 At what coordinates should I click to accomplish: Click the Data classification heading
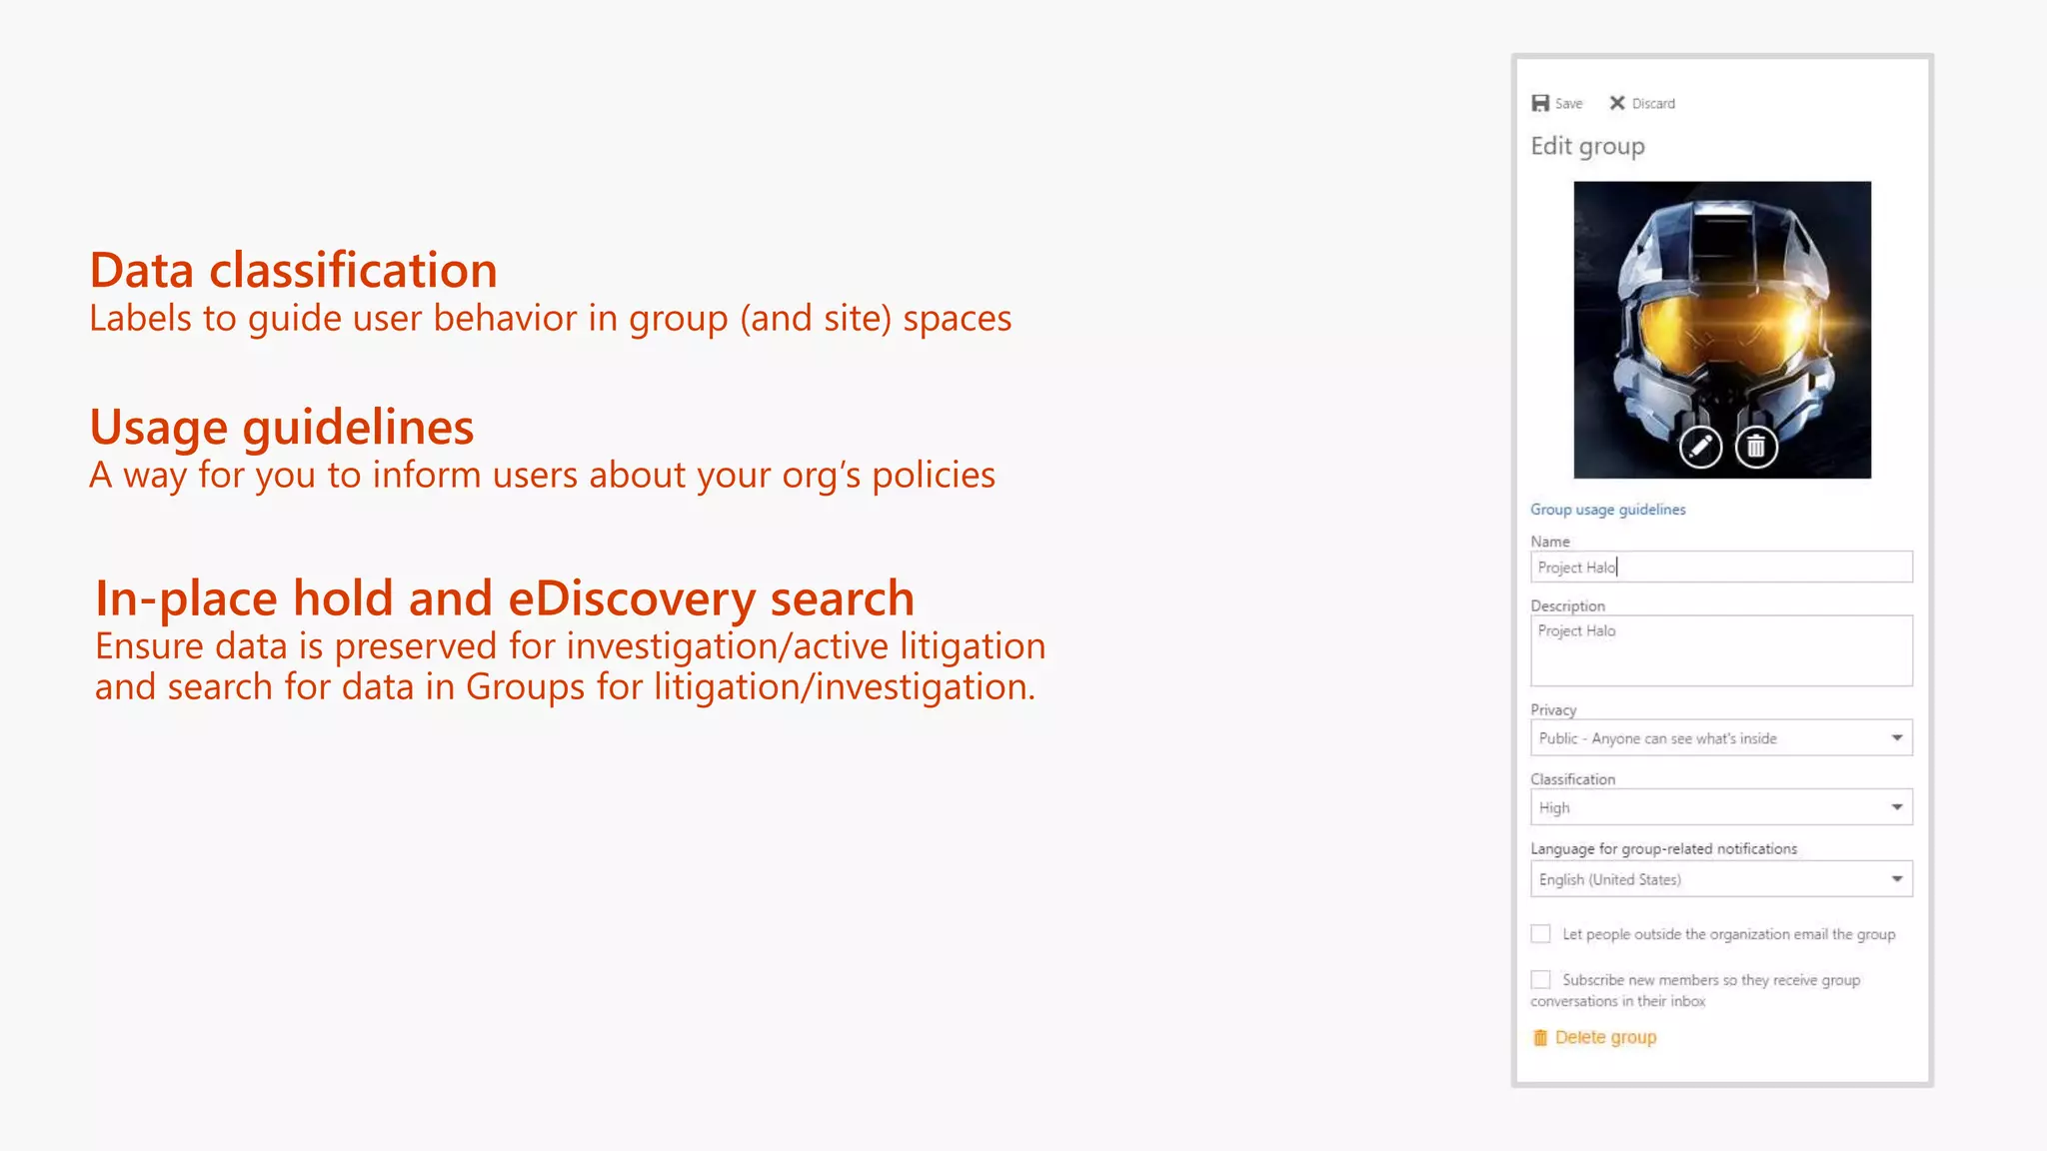(x=293, y=270)
